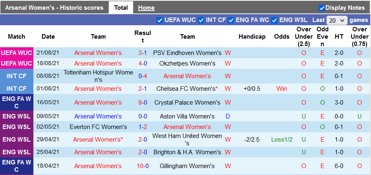Screen dimensions: 371x175
Task: Open Chelsea FC Women's team link
Action: (187, 89)
